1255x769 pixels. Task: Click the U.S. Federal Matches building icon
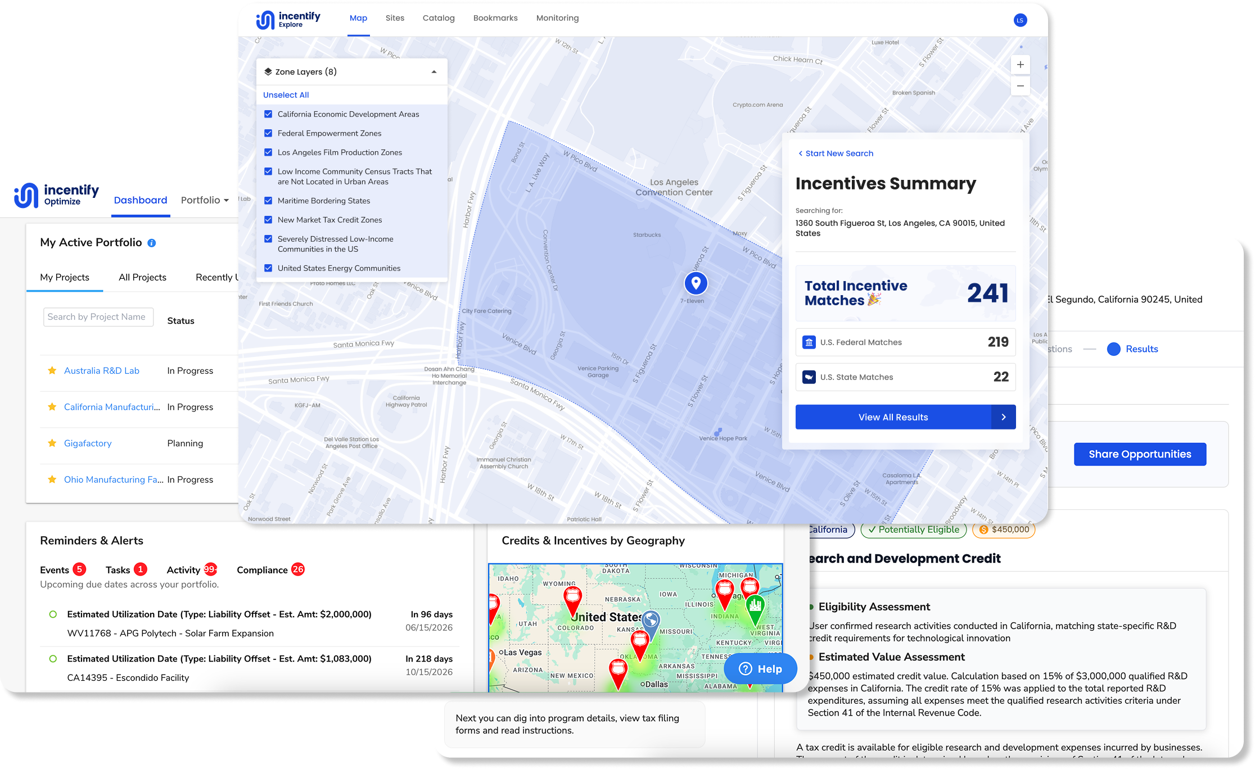point(809,342)
